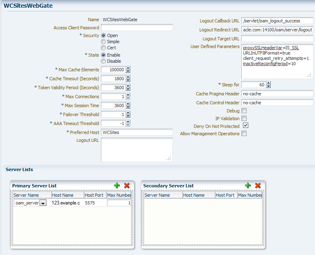This screenshot has height=255, width=315.
Task: Uncheck Deny On Not Protected
Action: click(x=245, y=125)
